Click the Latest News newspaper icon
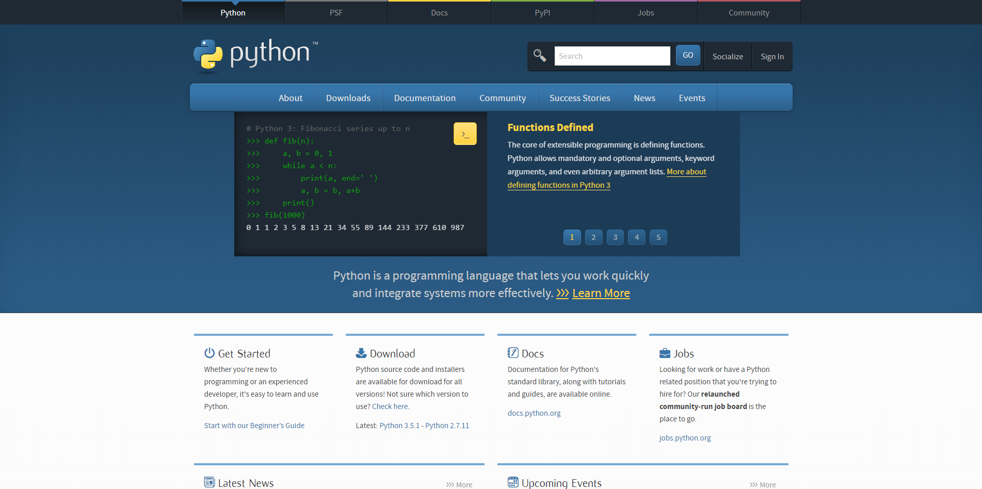The height and width of the screenshot is (489, 982). pos(209,482)
